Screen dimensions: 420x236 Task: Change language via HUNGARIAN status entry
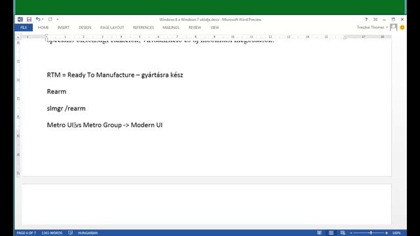(x=87, y=233)
